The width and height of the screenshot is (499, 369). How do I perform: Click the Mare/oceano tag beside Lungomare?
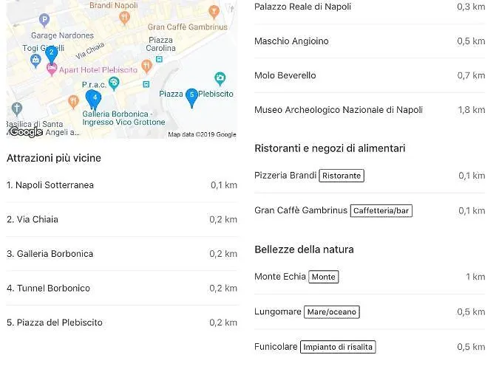click(331, 312)
